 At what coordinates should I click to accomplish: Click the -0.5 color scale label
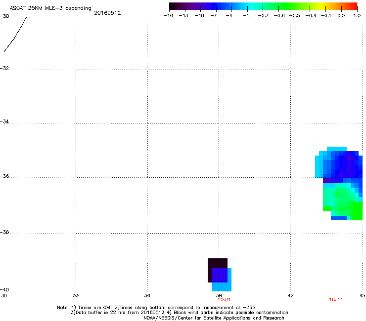coord(294,16)
